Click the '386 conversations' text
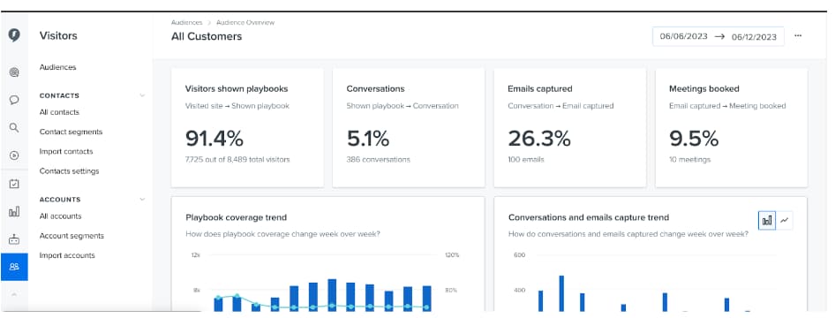The image size is (835, 318). (x=378, y=159)
